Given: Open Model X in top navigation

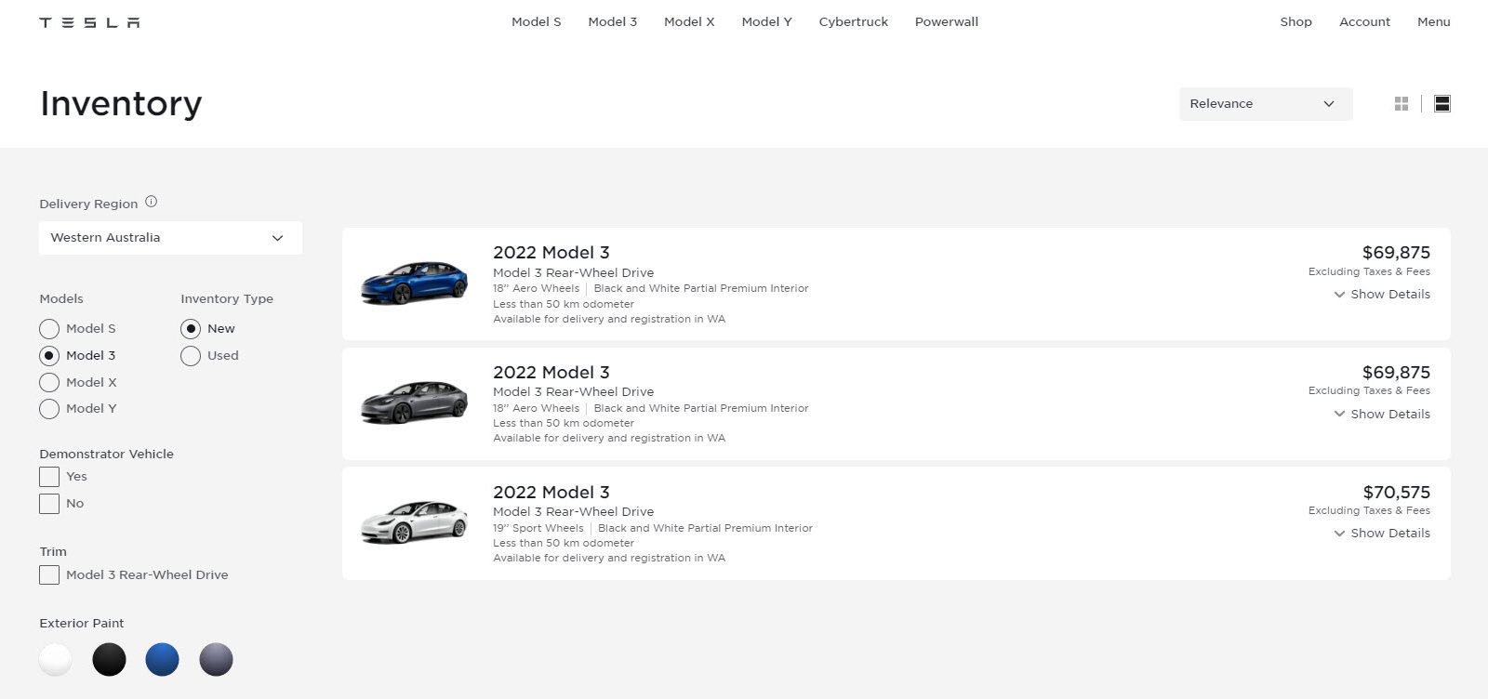Looking at the screenshot, I should (689, 22).
